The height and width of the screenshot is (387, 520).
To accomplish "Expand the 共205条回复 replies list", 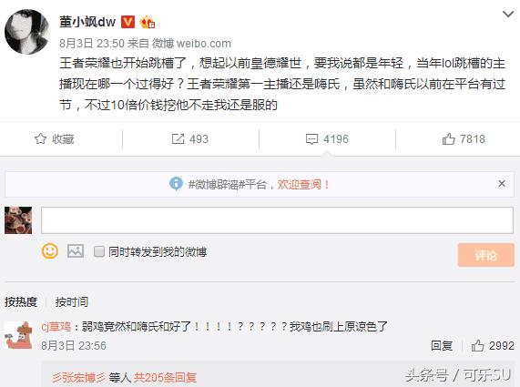I will [165, 377].
